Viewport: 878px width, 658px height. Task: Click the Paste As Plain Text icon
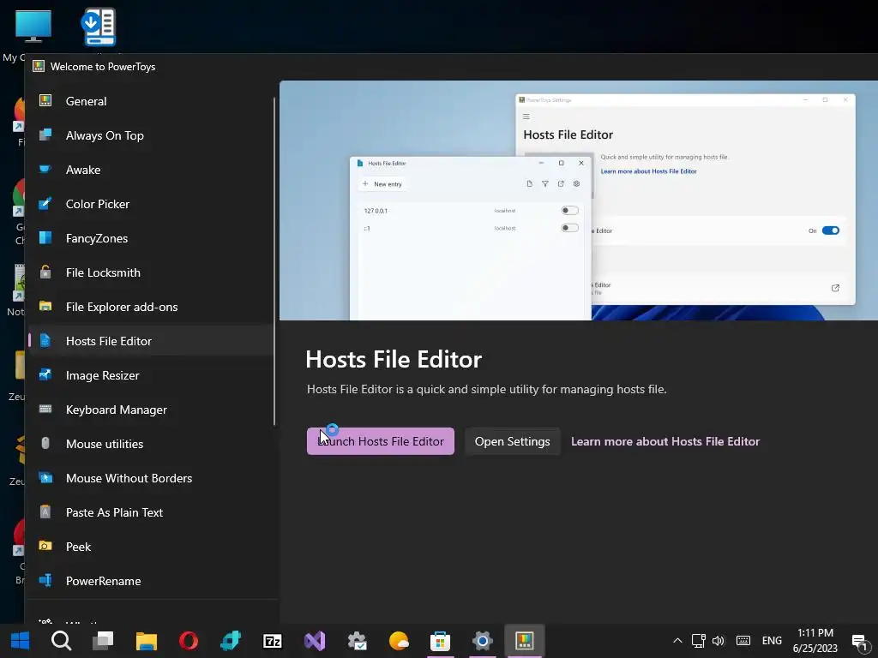point(45,512)
